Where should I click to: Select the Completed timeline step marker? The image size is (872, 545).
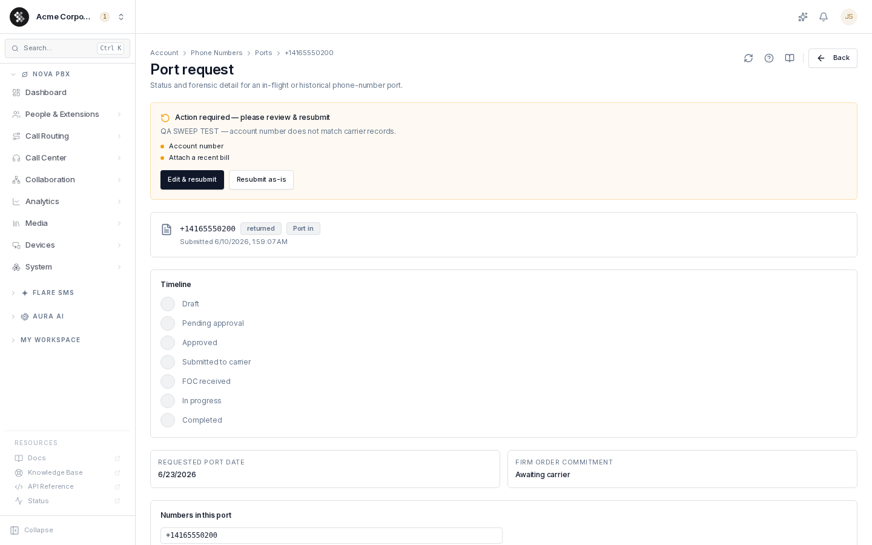point(168,420)
